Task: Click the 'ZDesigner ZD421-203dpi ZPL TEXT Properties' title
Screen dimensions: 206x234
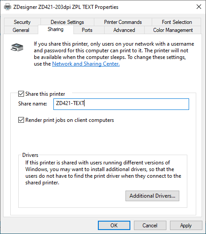Action: [x=66, y=7]
